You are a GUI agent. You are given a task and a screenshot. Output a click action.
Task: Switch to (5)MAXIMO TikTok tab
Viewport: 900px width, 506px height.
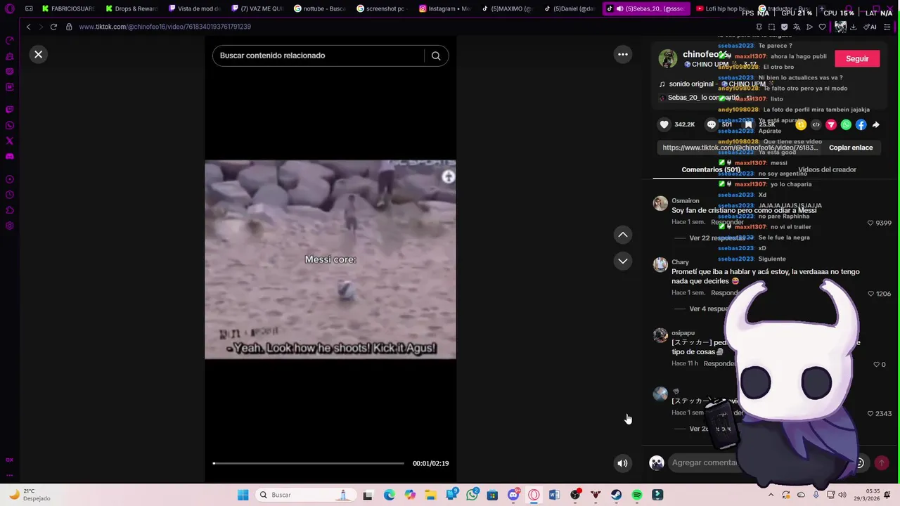pyautogui.click(x=507, y=8)
